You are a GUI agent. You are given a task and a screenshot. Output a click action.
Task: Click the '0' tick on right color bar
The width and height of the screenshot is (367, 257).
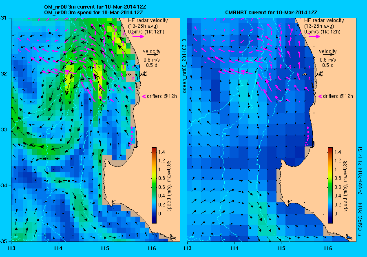point(336,213)
